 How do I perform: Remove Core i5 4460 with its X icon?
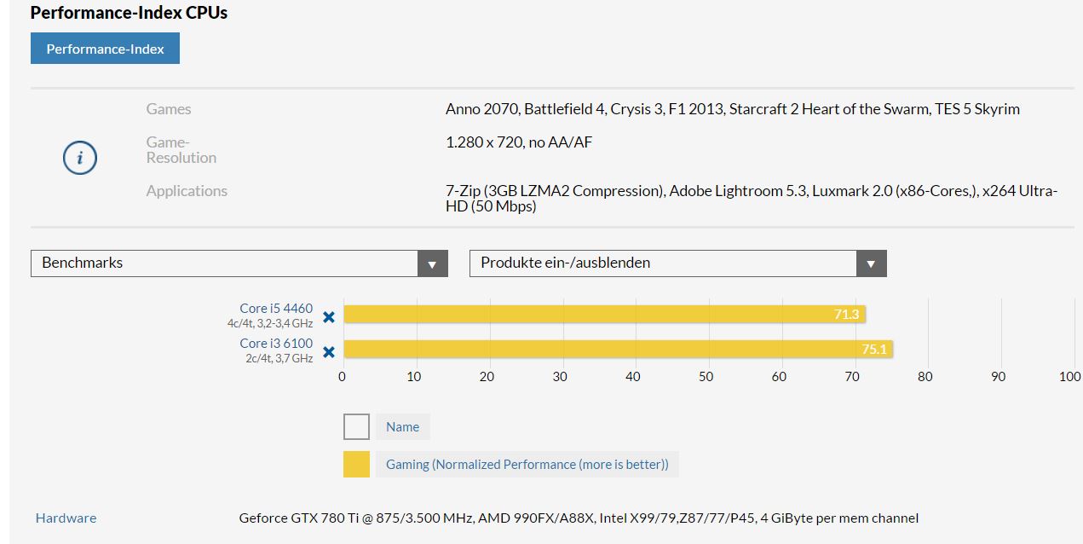click(x=329, y=317)
